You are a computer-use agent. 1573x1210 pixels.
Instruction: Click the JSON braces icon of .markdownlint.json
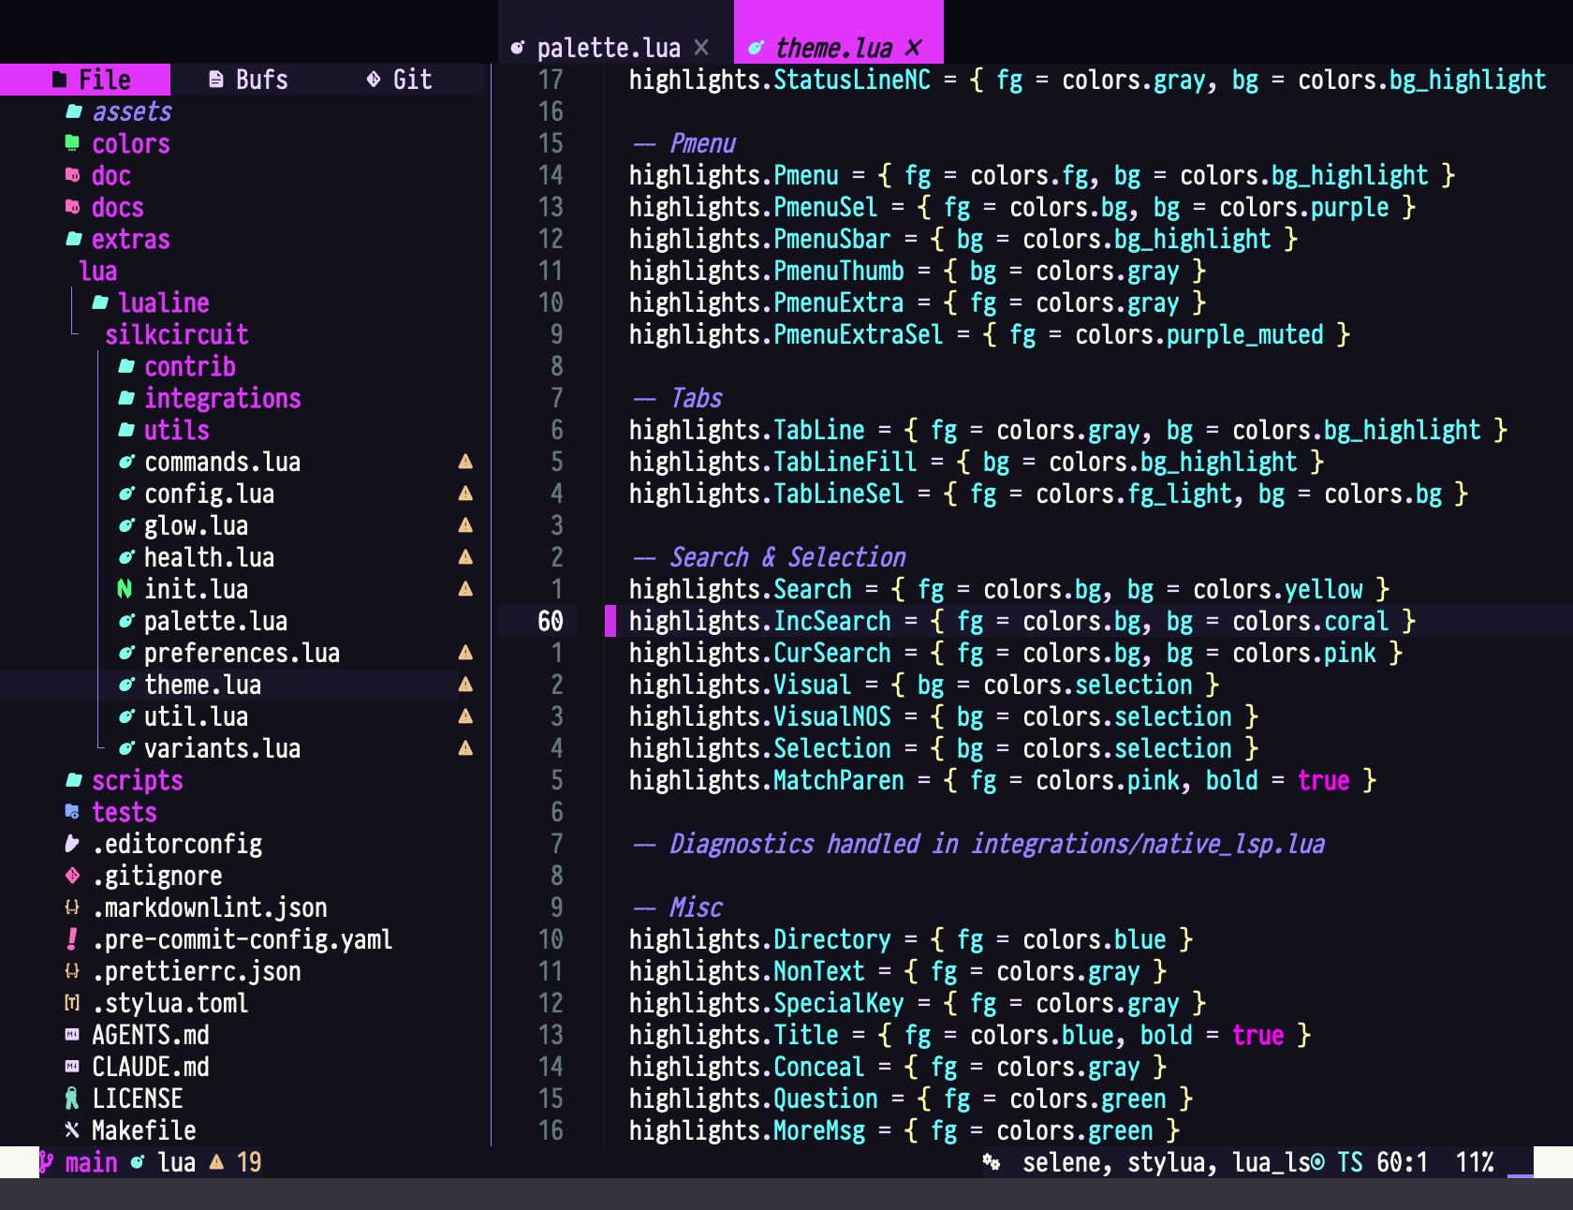pyautogui.click(x=72, y=907)
